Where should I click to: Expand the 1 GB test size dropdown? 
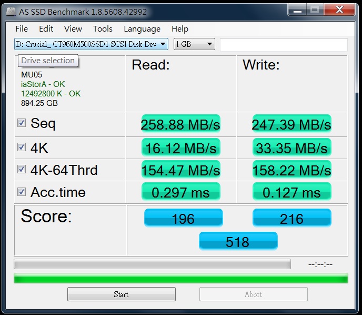(x=194, y=44)
